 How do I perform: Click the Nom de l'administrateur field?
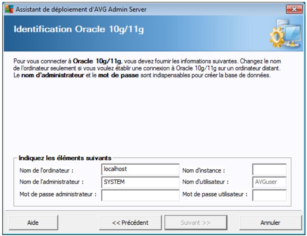[140, 182]
